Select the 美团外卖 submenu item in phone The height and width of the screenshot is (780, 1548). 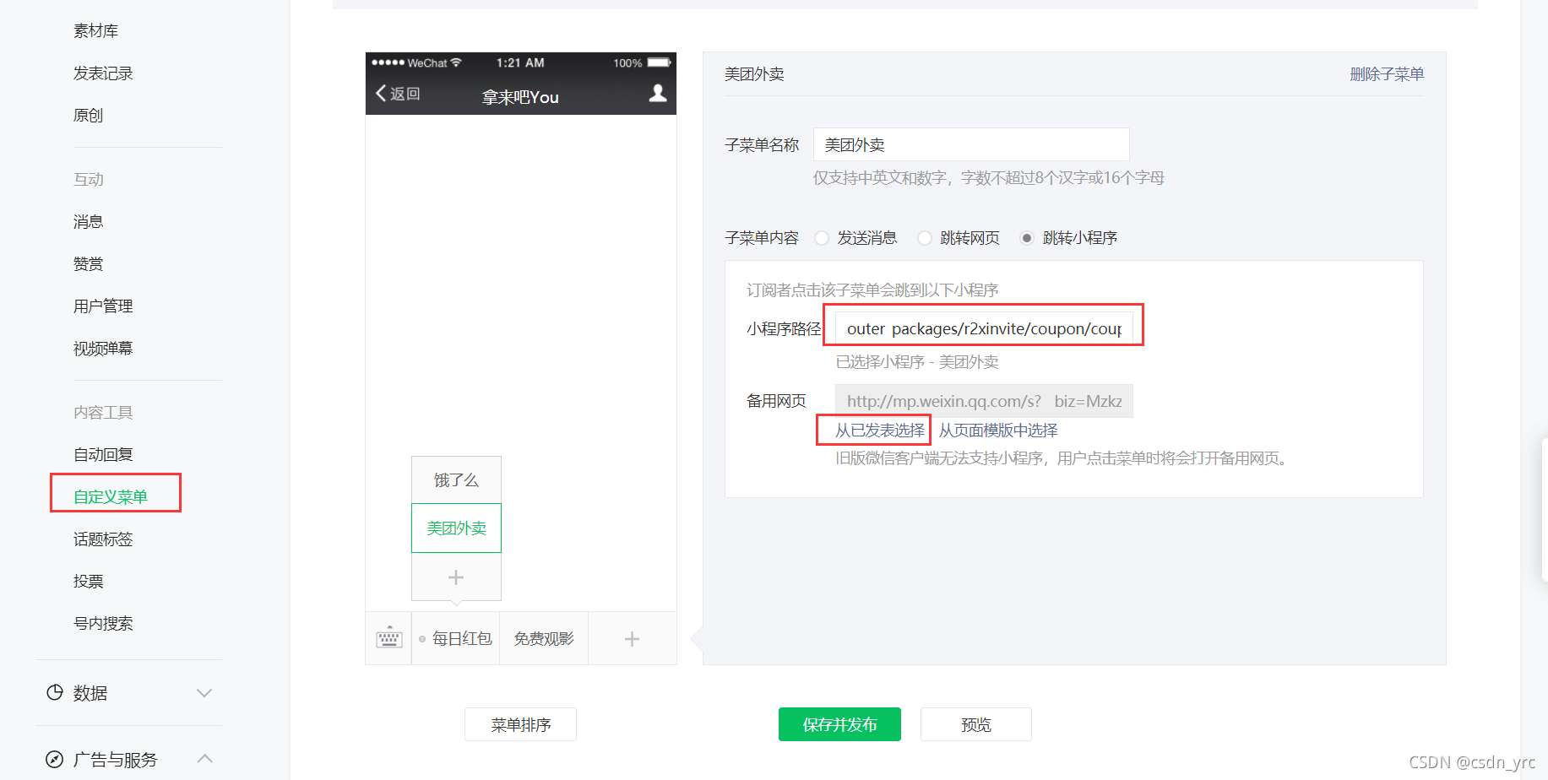pyautogui.click(x=456, y=528)
